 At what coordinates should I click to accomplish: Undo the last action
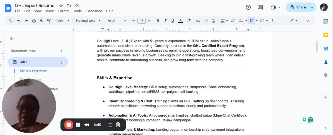(x=19, y=21)
